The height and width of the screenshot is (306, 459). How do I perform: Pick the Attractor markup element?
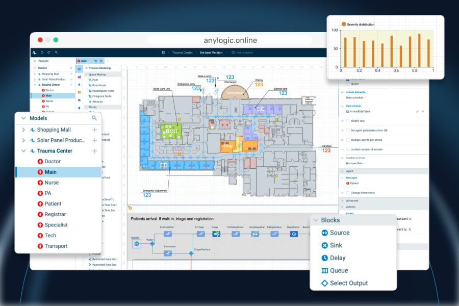pos(96,101)
